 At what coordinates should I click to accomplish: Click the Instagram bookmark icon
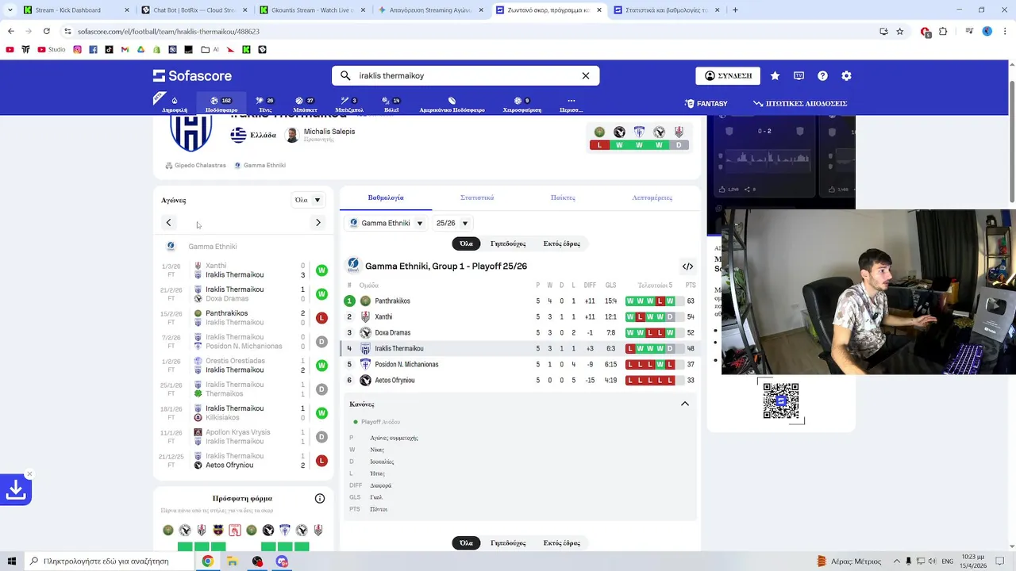[77, 49]
